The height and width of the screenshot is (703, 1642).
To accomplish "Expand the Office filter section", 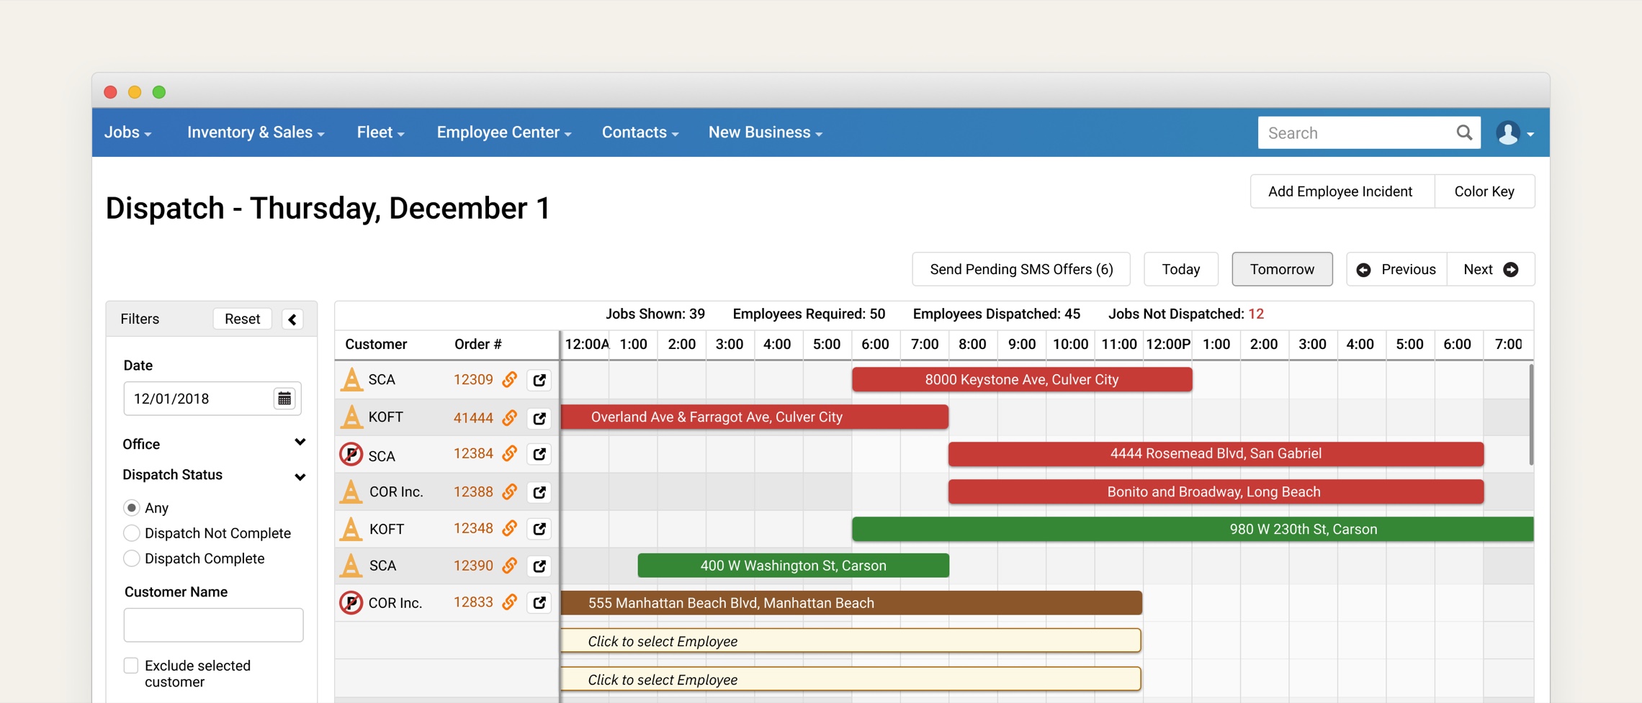I will pos(300,443).
